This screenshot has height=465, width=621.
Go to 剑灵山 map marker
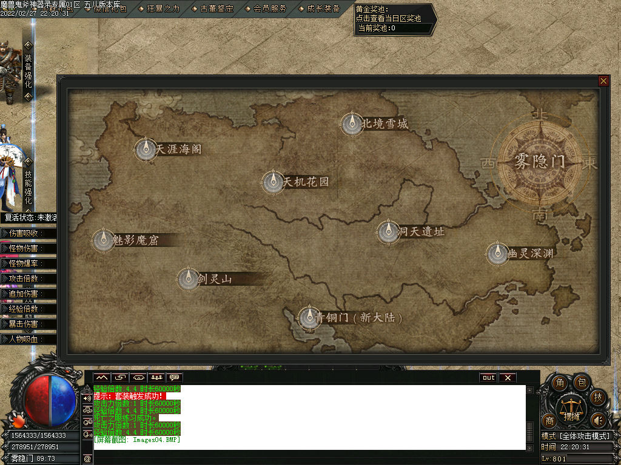tap(188, 279)
